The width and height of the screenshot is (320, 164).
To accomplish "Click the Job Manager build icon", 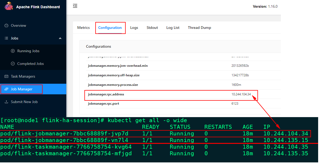I will (6, 89).
